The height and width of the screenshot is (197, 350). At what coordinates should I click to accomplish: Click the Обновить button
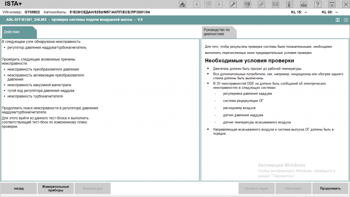click(x=293, y=189)
